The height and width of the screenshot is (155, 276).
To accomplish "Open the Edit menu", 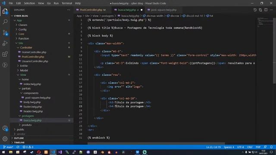I will tap(18, 3).
